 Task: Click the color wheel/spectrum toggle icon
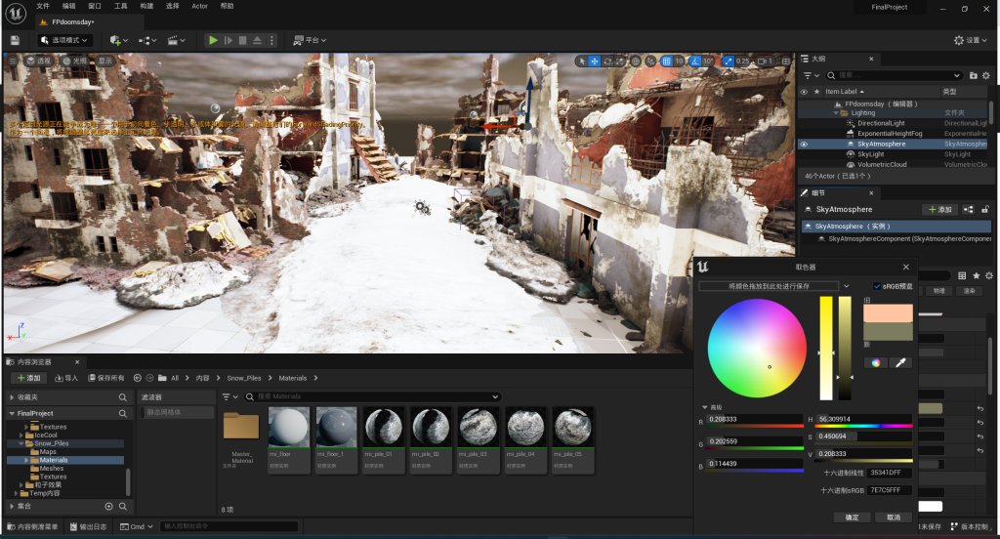(x=876, y=362)
